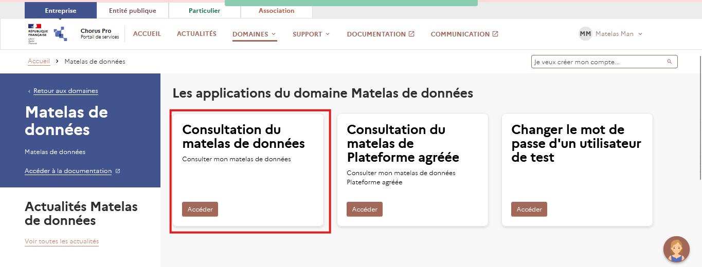Switch to the Association tab

(277, 10)
